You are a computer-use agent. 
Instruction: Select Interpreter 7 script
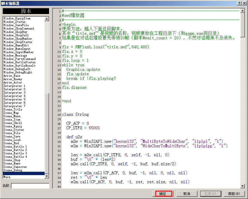click(14, 106)
